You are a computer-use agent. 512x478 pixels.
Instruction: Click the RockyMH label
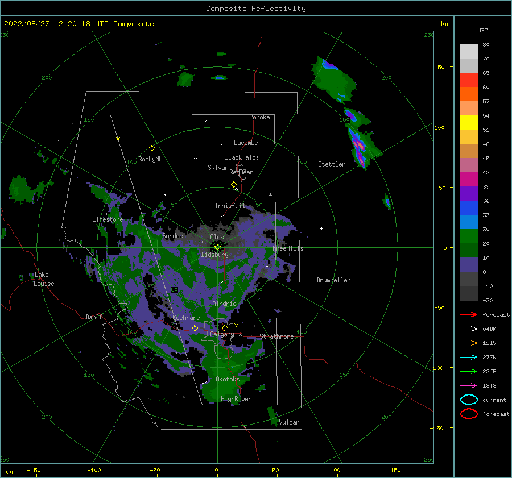150,159
